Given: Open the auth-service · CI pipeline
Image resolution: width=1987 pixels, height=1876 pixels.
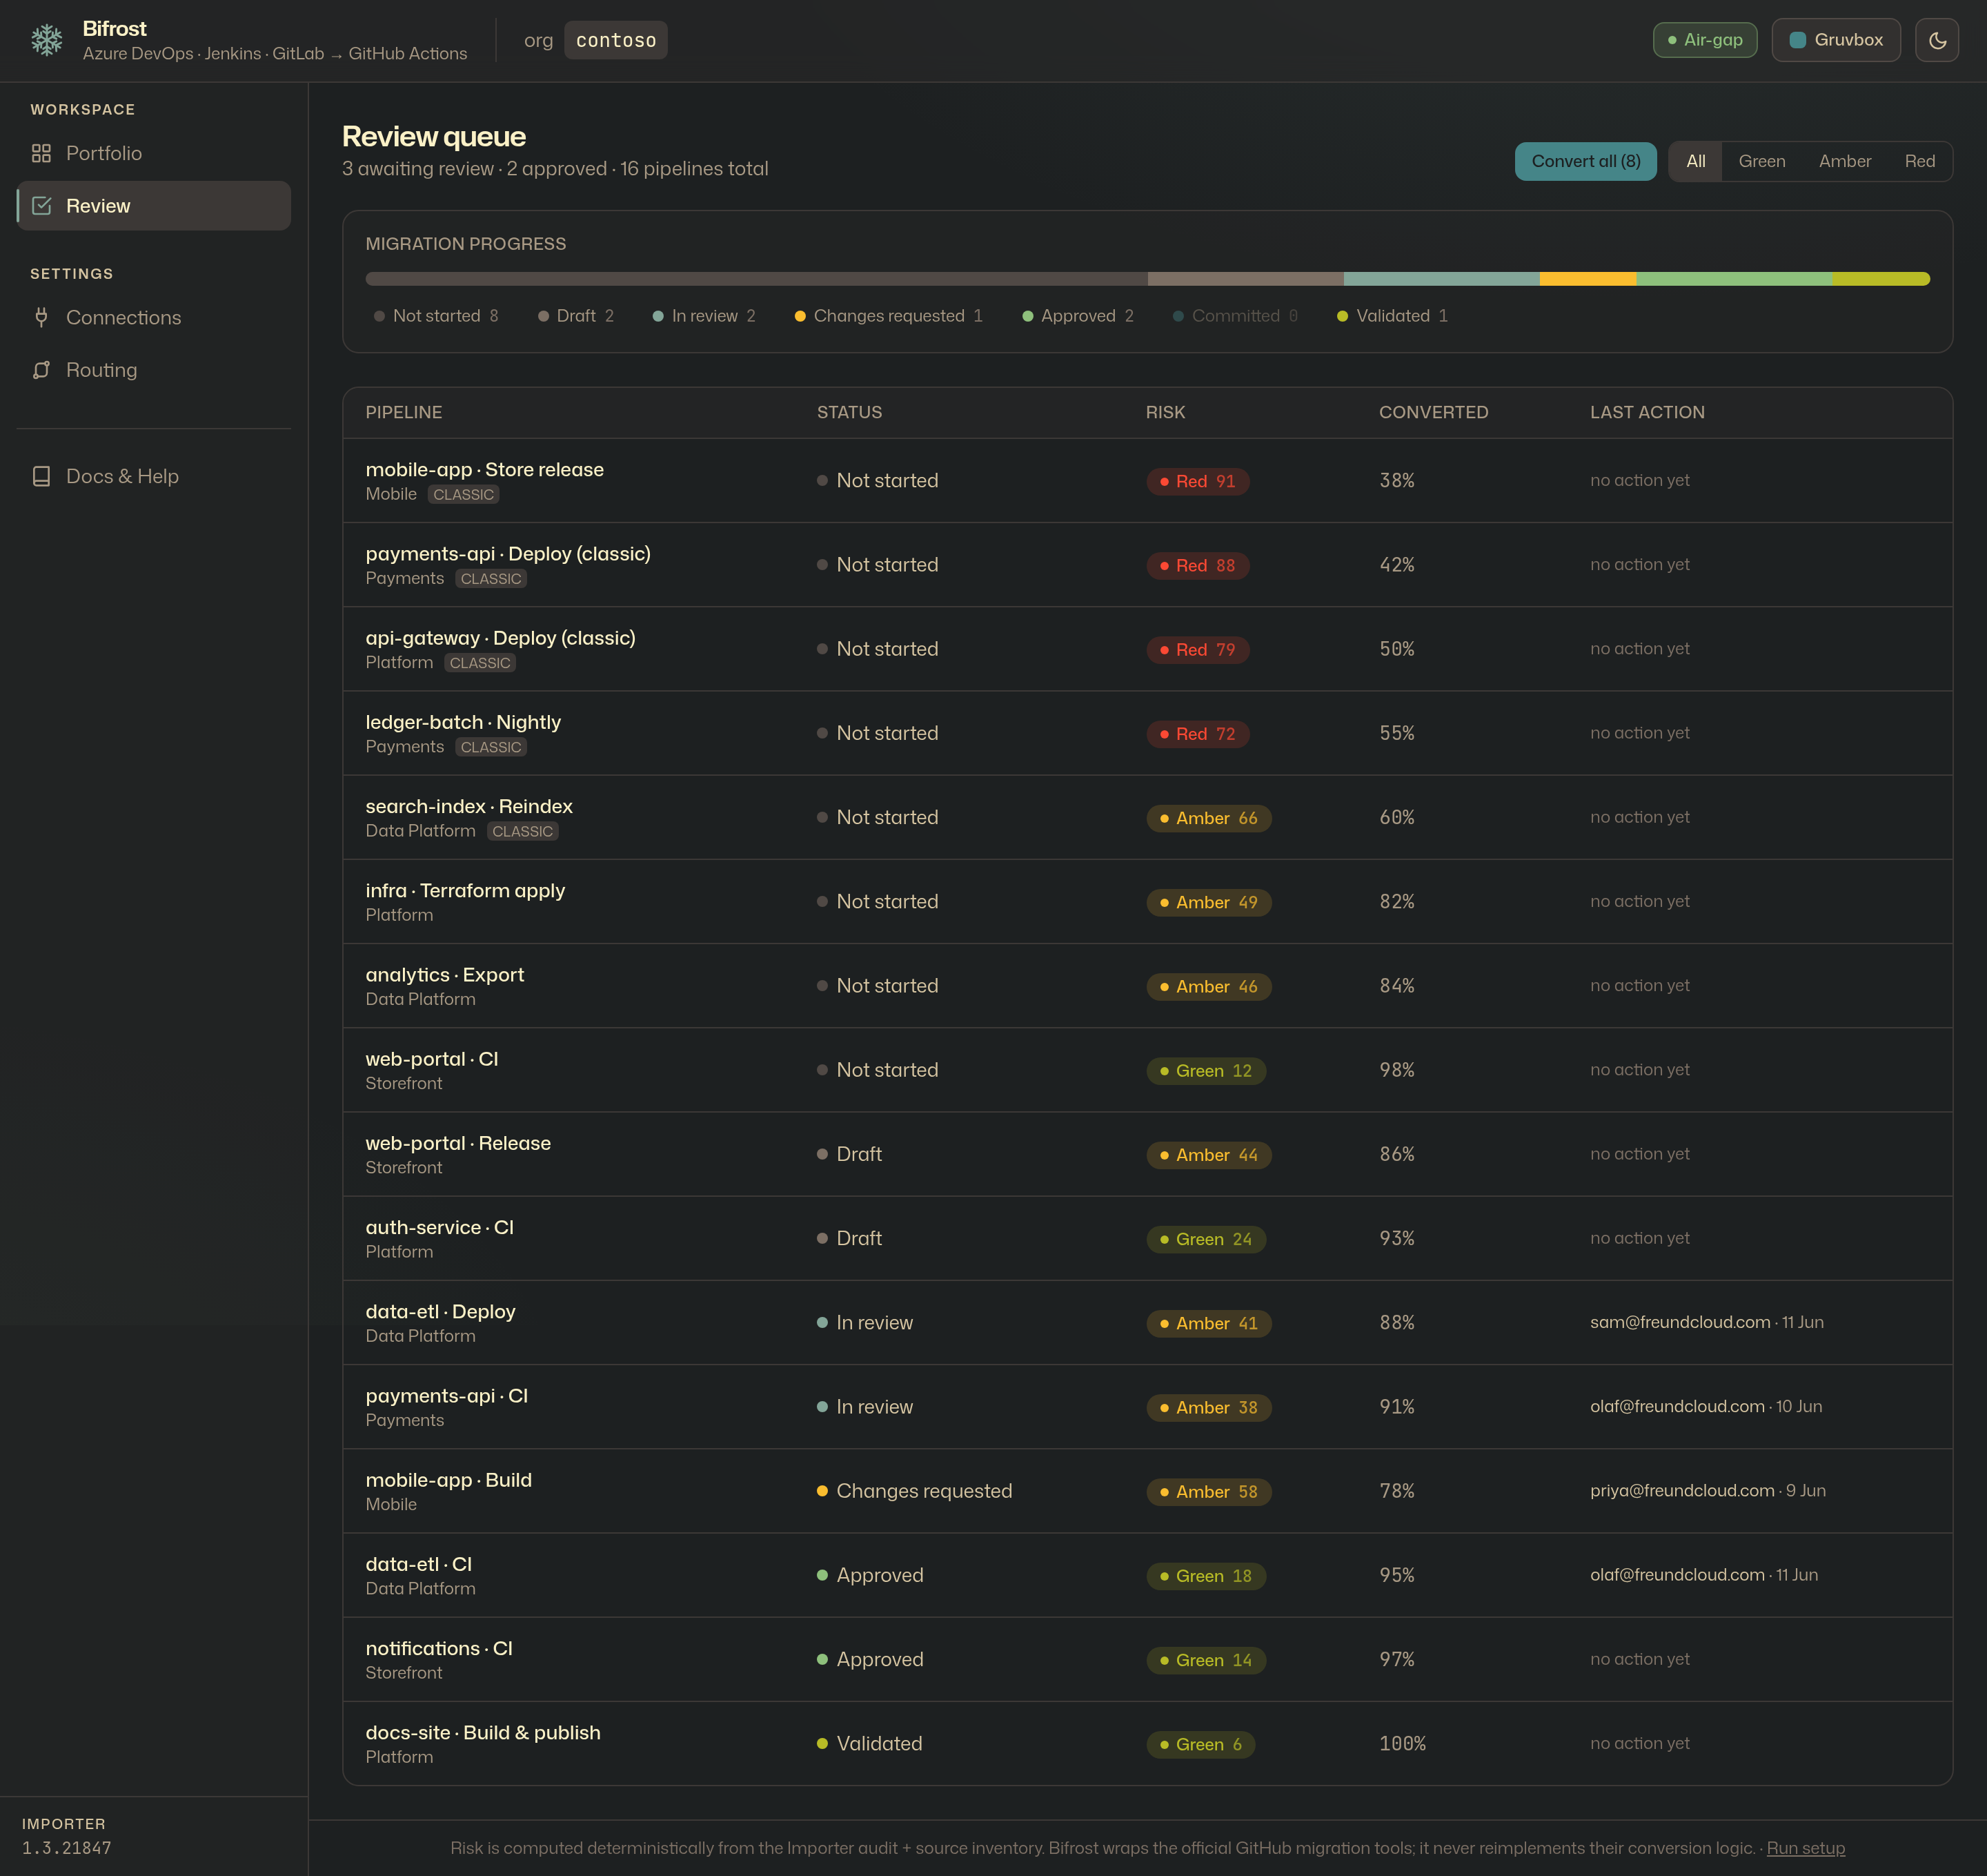Looking at the screenshot, I should tap(1147, 1238).
